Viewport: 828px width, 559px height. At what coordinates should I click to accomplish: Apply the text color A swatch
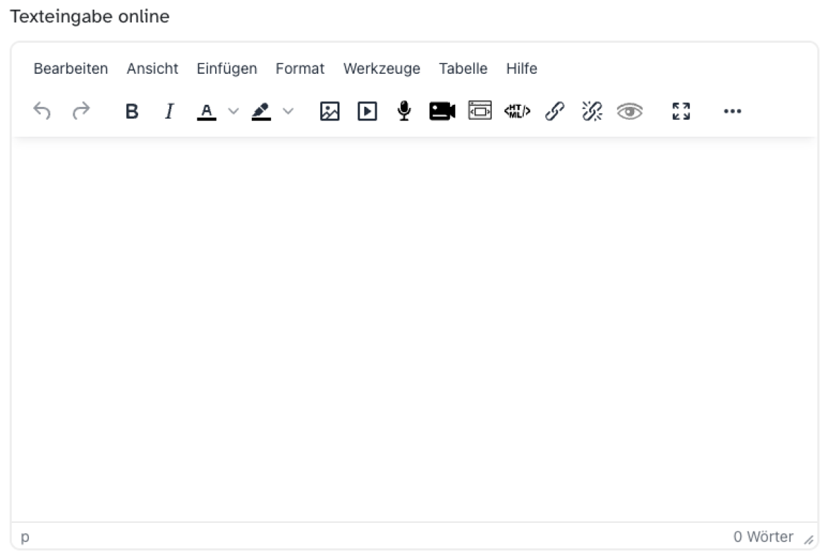206,111
